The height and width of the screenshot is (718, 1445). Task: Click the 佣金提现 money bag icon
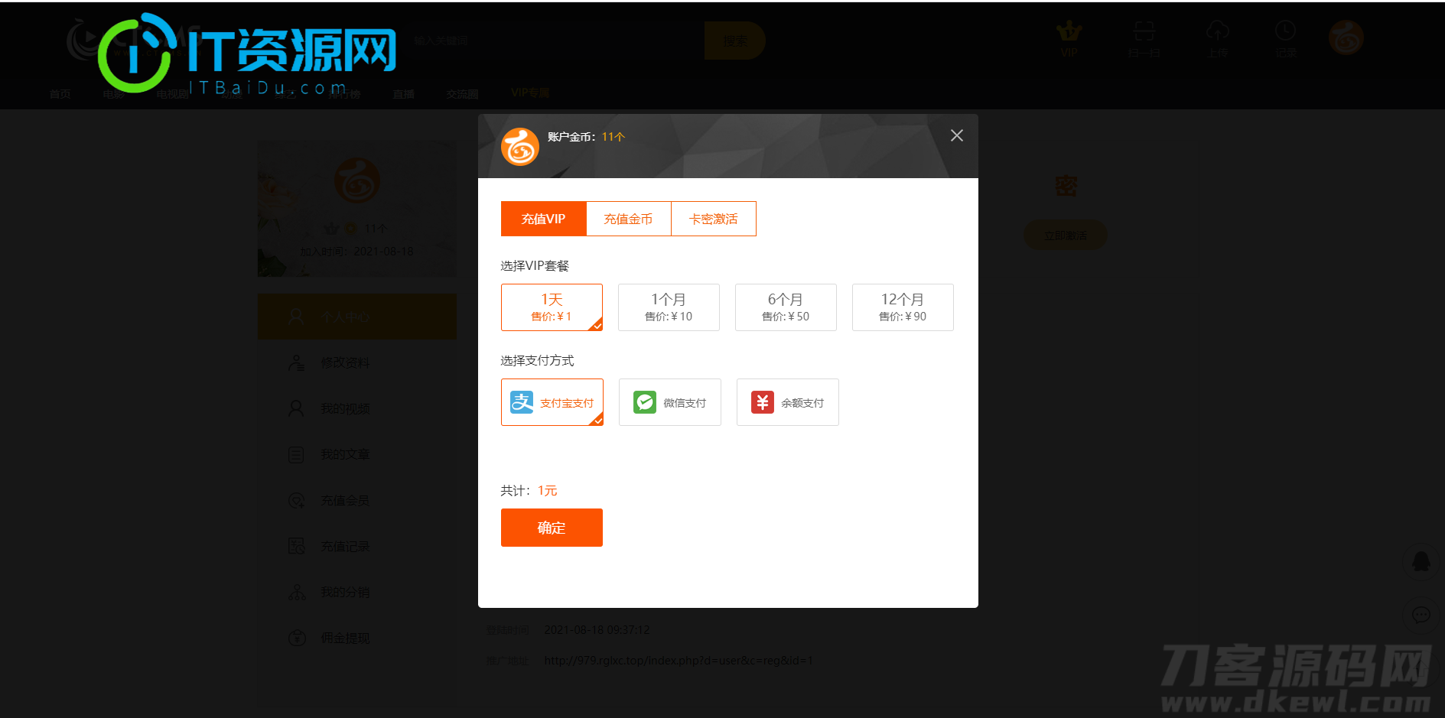[297, 638]
